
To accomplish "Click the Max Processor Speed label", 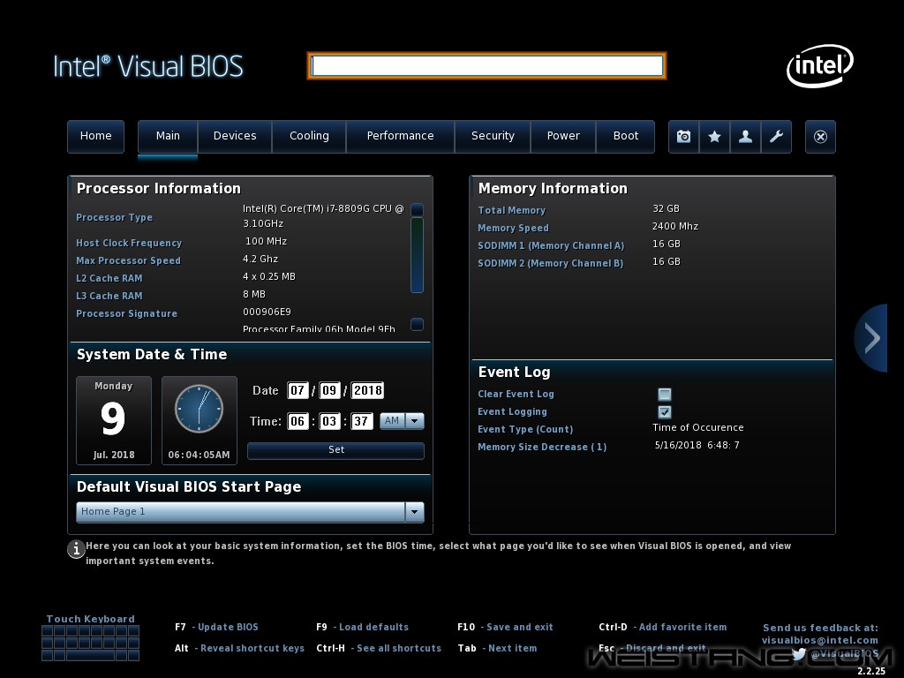I will tap(128, 260).
